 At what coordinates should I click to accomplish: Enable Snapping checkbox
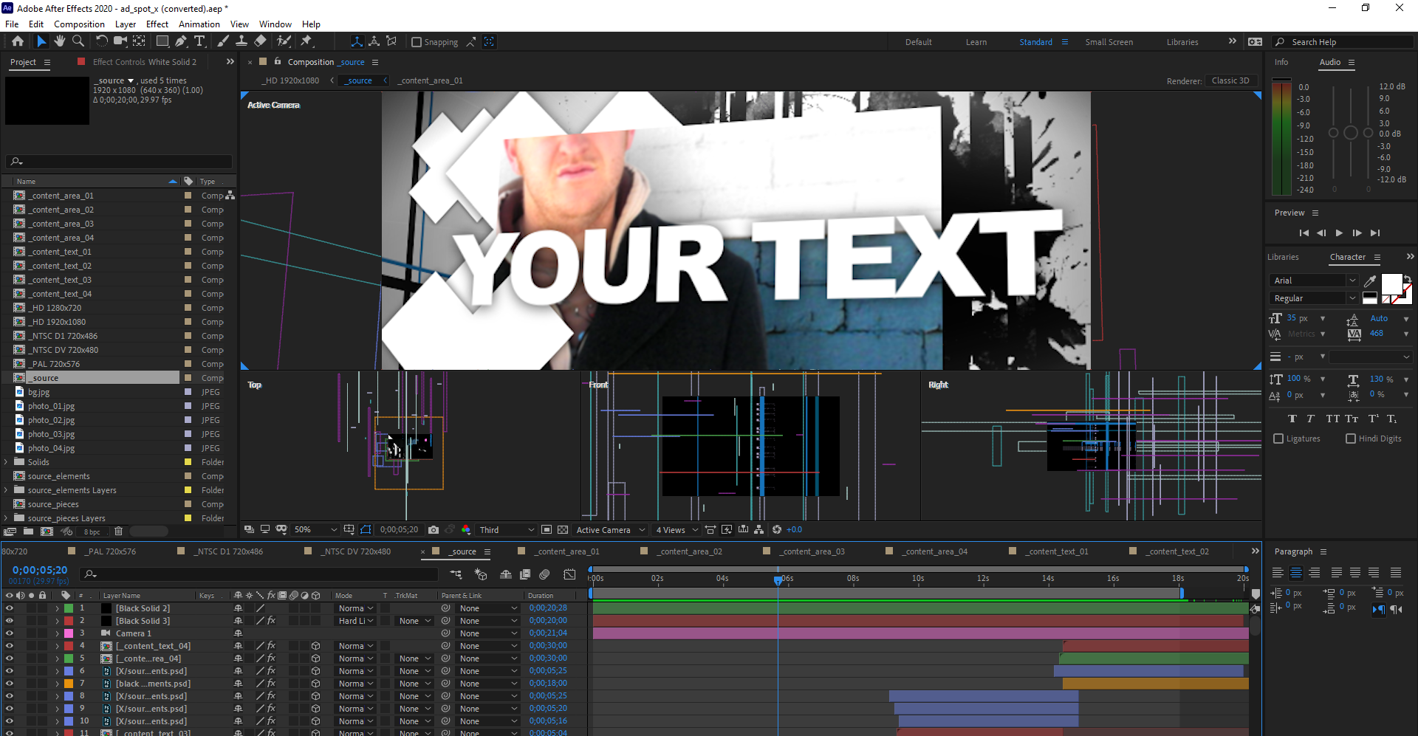tap(417, 42)
